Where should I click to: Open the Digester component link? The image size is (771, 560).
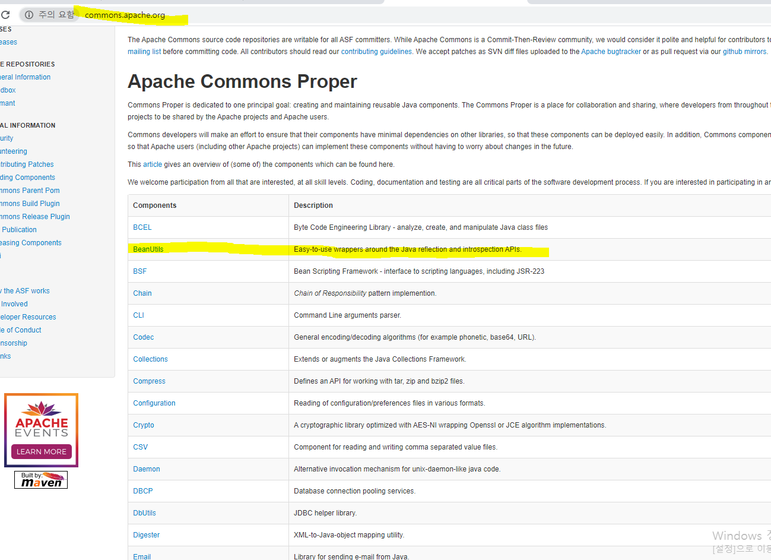(147, 535)
